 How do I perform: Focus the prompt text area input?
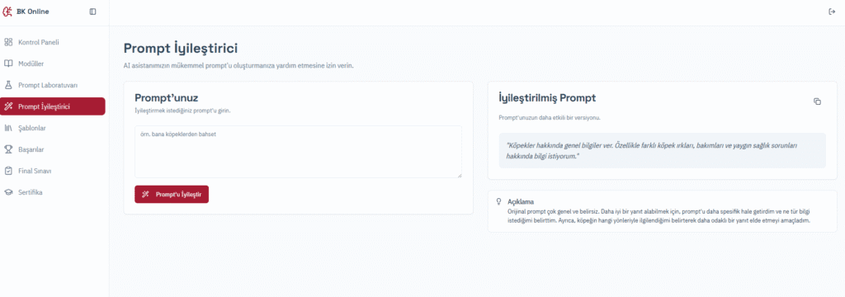coord(298,152)
